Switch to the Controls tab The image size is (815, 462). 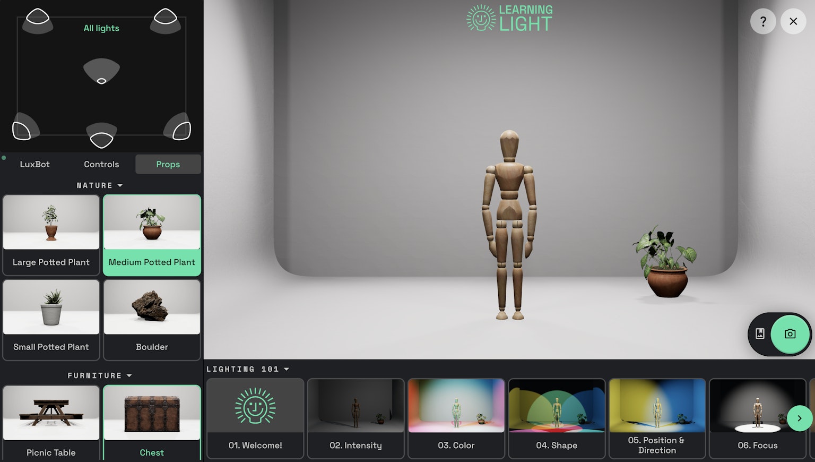pyautogui.click(x=101, y=164)
